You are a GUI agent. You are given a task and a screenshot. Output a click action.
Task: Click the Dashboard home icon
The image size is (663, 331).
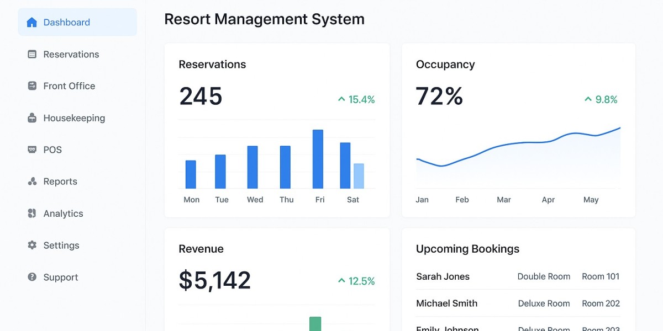32,23
